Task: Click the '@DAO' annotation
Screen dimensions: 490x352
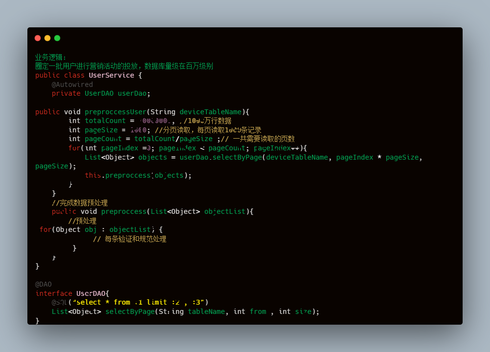Action: pos(44,284)
